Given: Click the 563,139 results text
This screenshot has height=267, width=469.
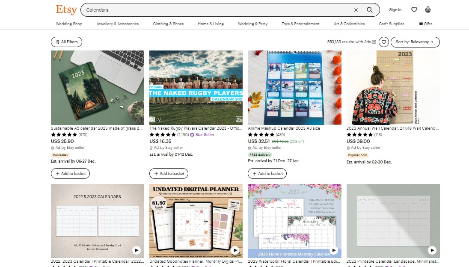Looking at the screenshot, I should point(349,42).
